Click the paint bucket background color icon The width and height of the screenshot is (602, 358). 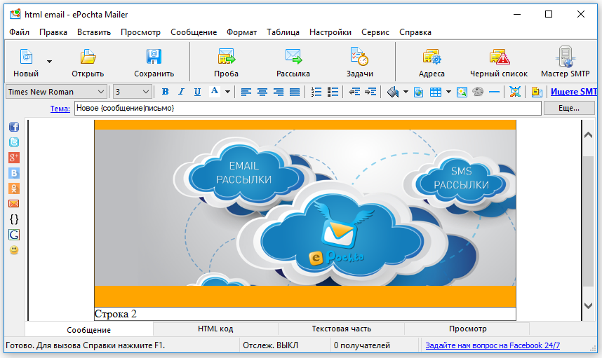point(393,92)
